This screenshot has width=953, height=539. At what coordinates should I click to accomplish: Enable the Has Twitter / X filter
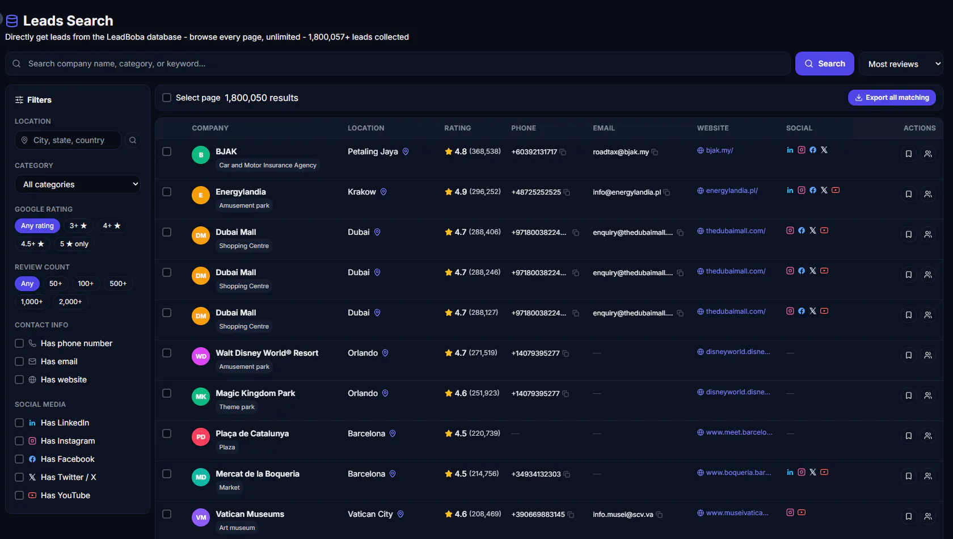click(19, 477)
